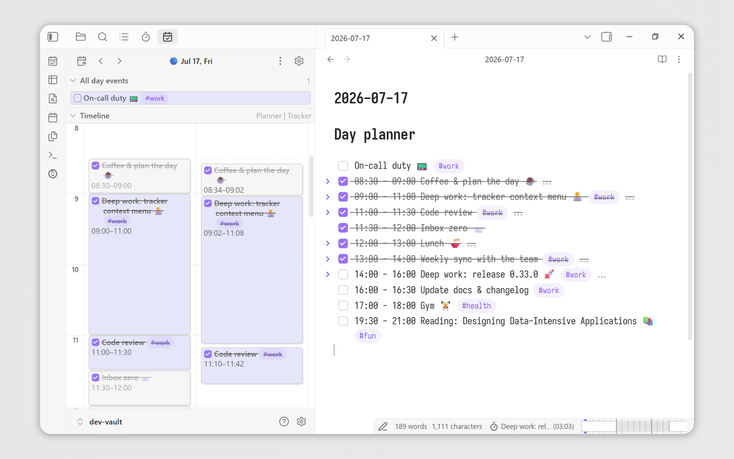Click the planned Inbox zero 11:30–12:00 block

point(140,387)
